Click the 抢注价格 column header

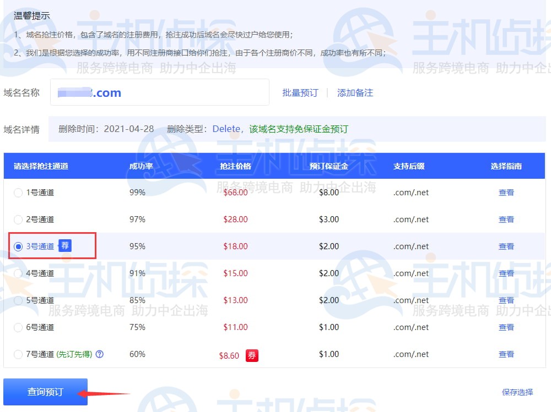(x=235, y=166)
